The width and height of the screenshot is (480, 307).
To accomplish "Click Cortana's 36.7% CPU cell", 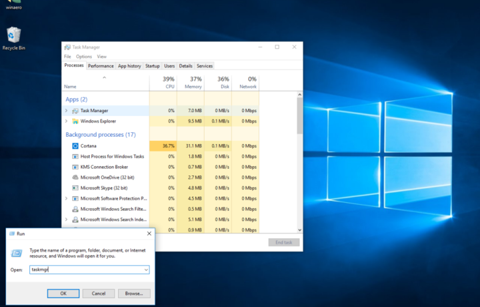I will coord(163,146).
